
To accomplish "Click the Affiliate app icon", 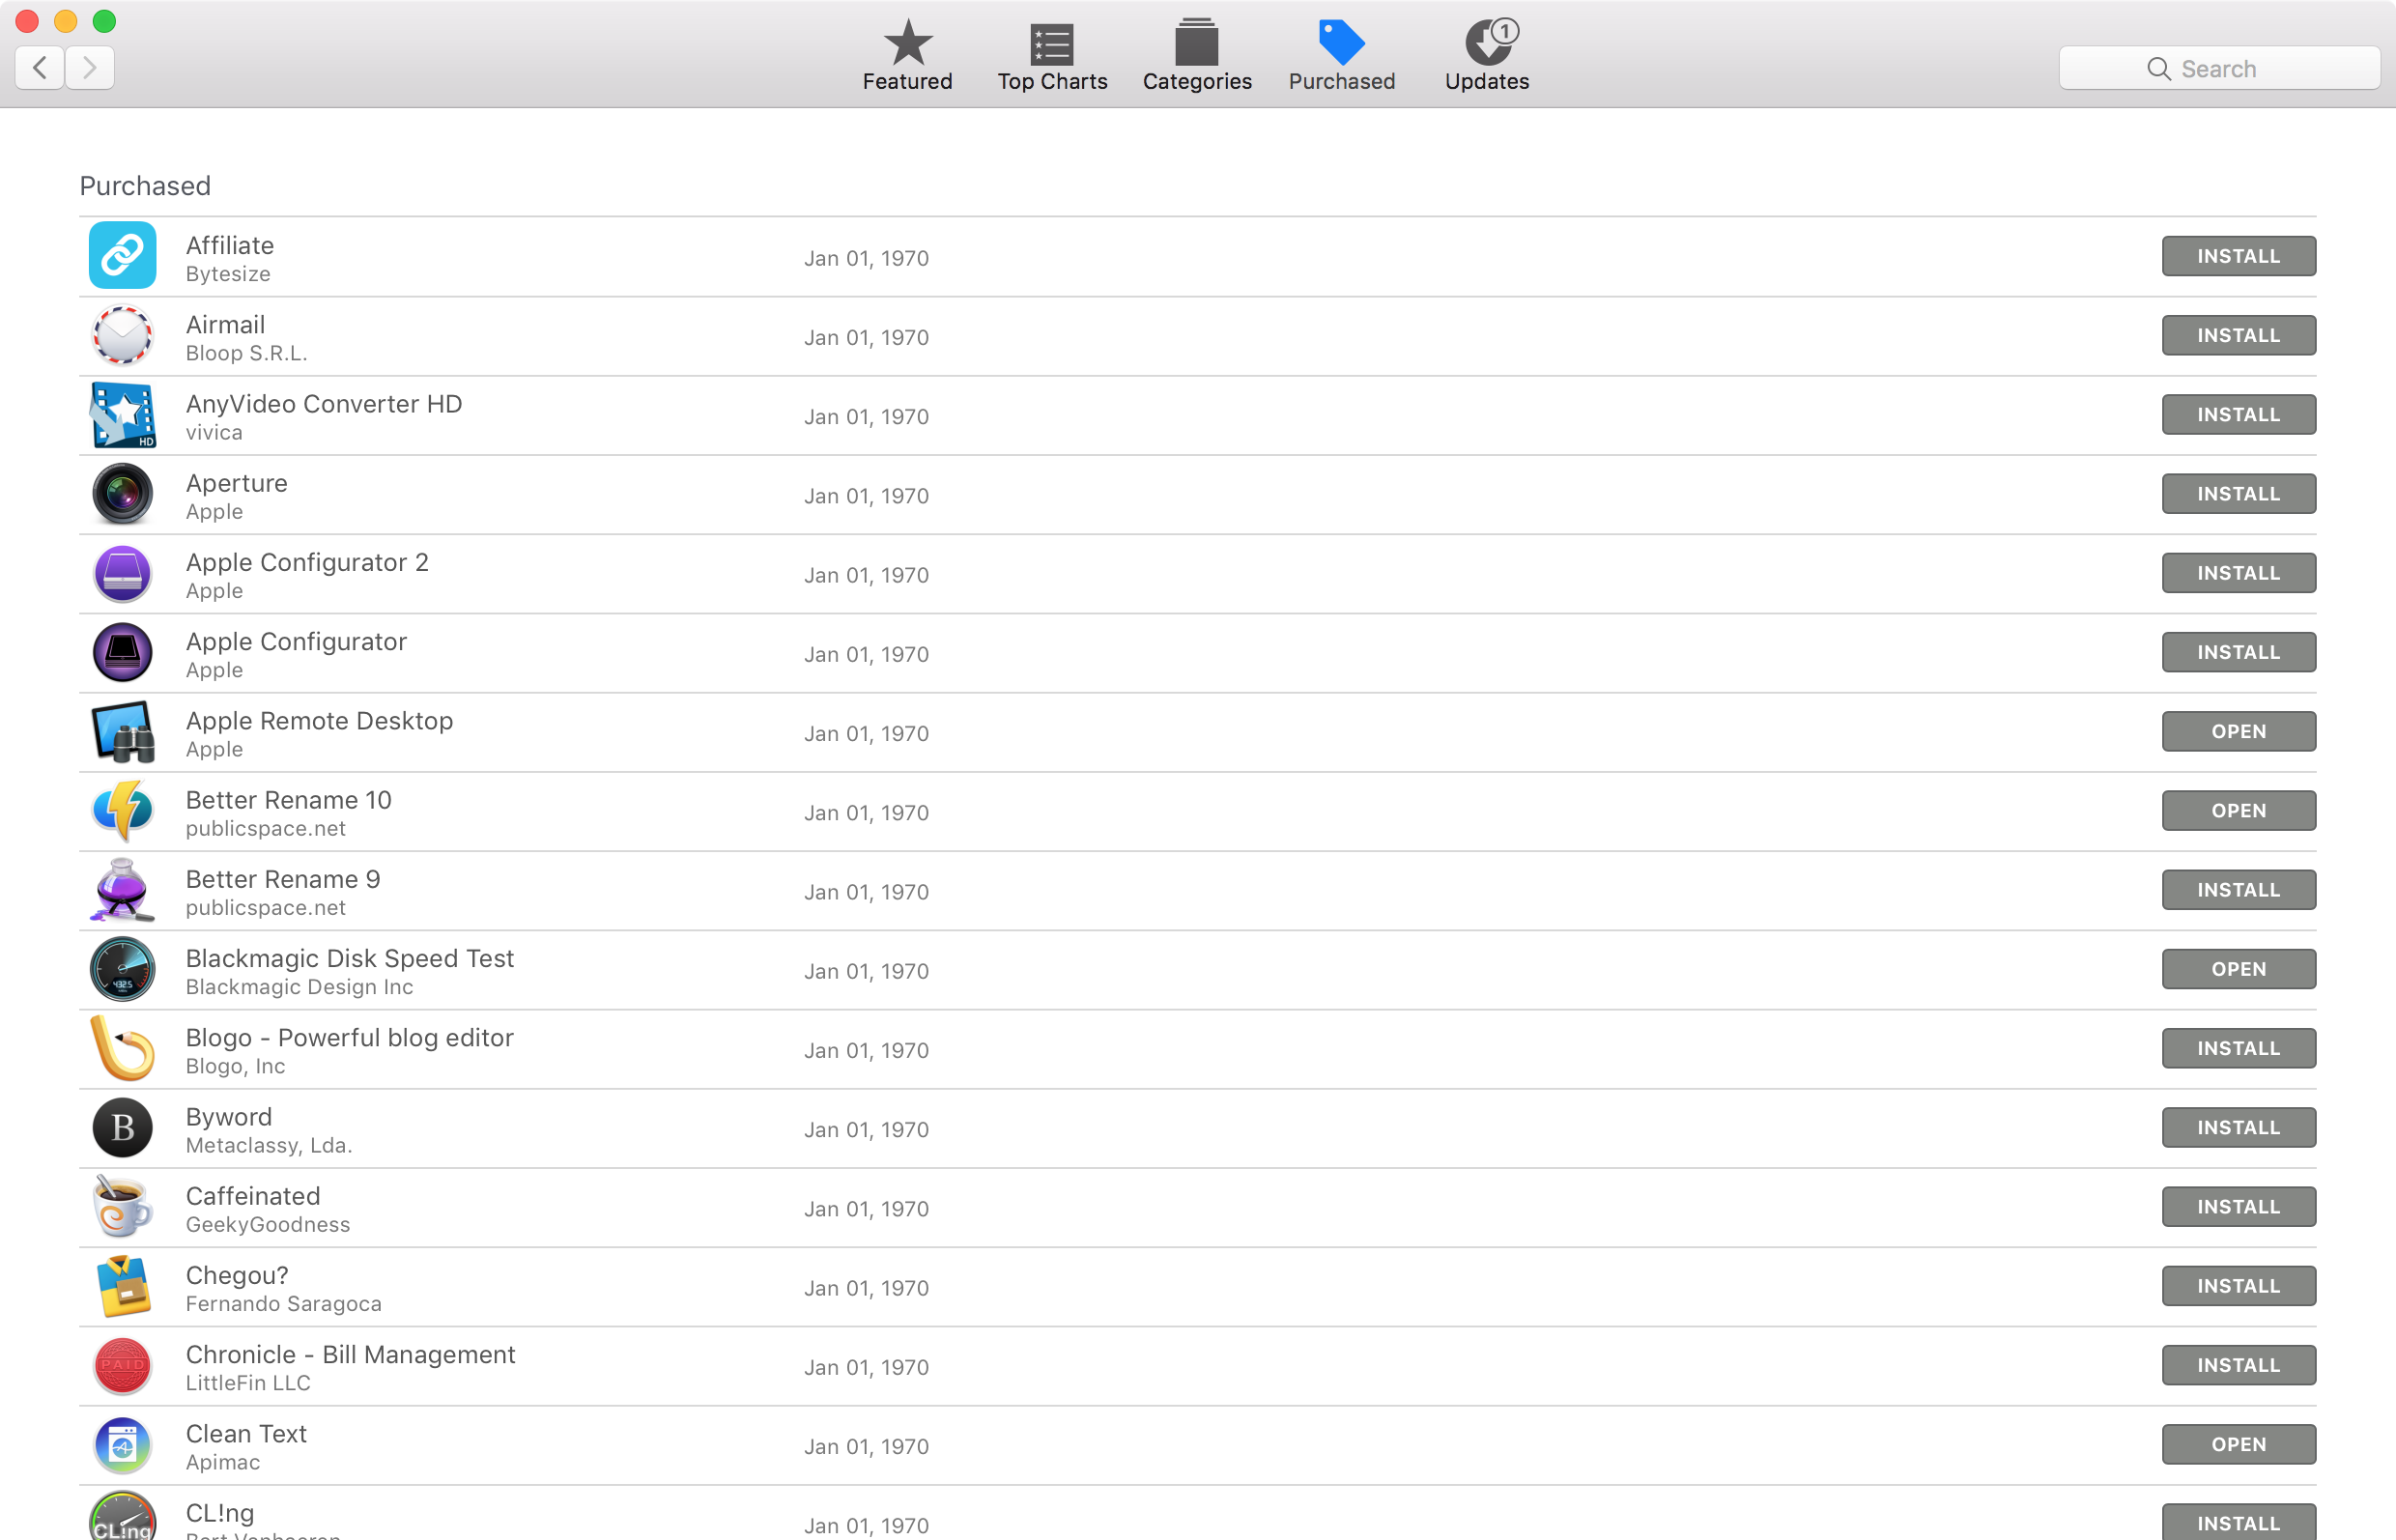I will coord(122,255).
